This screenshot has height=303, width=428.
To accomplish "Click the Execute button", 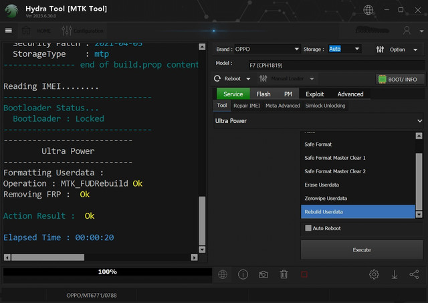I will click(362, 249).
